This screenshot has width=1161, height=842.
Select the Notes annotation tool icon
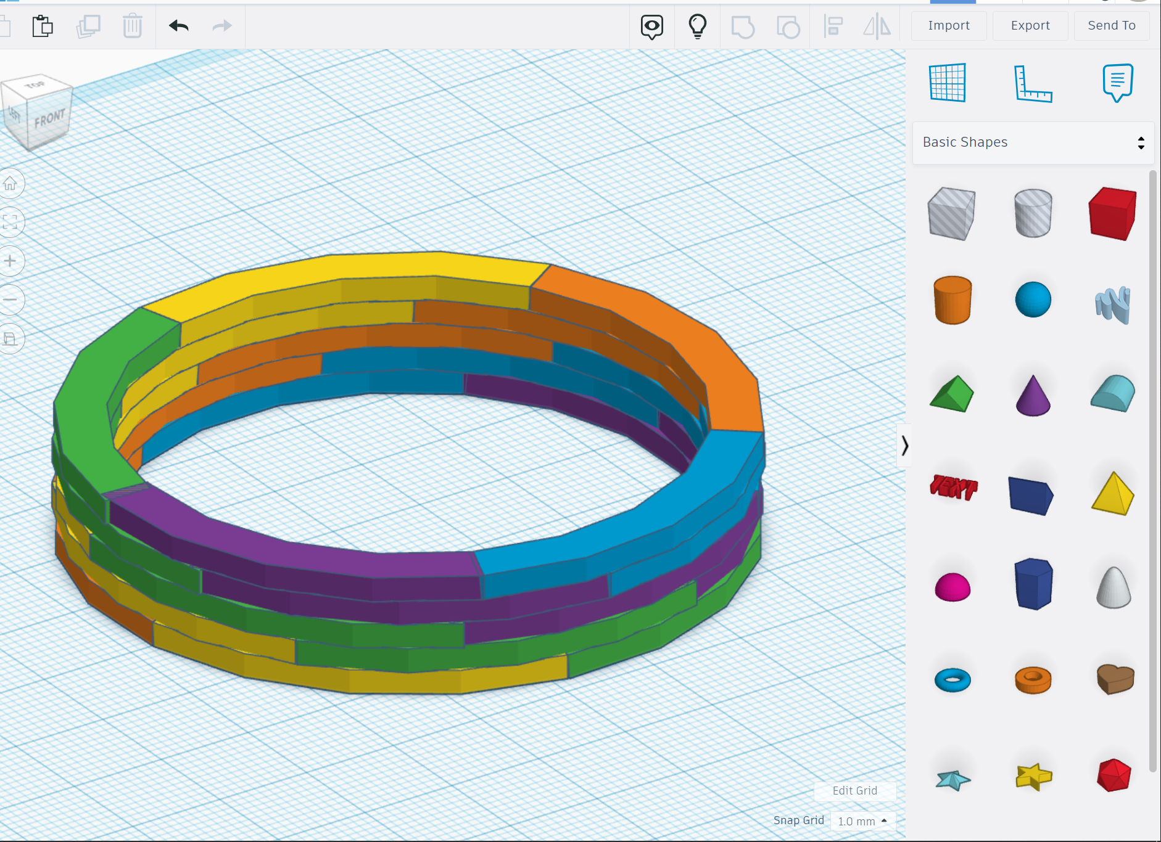click(x=1118, y=83)
